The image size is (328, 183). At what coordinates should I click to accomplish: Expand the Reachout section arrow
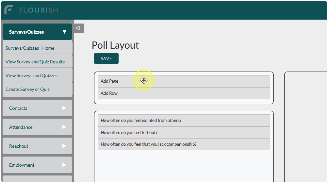[64, 146]
